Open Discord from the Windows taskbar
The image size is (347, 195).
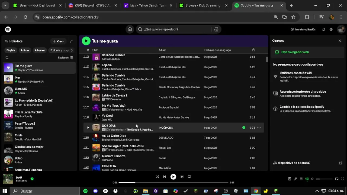click(95, 191)
